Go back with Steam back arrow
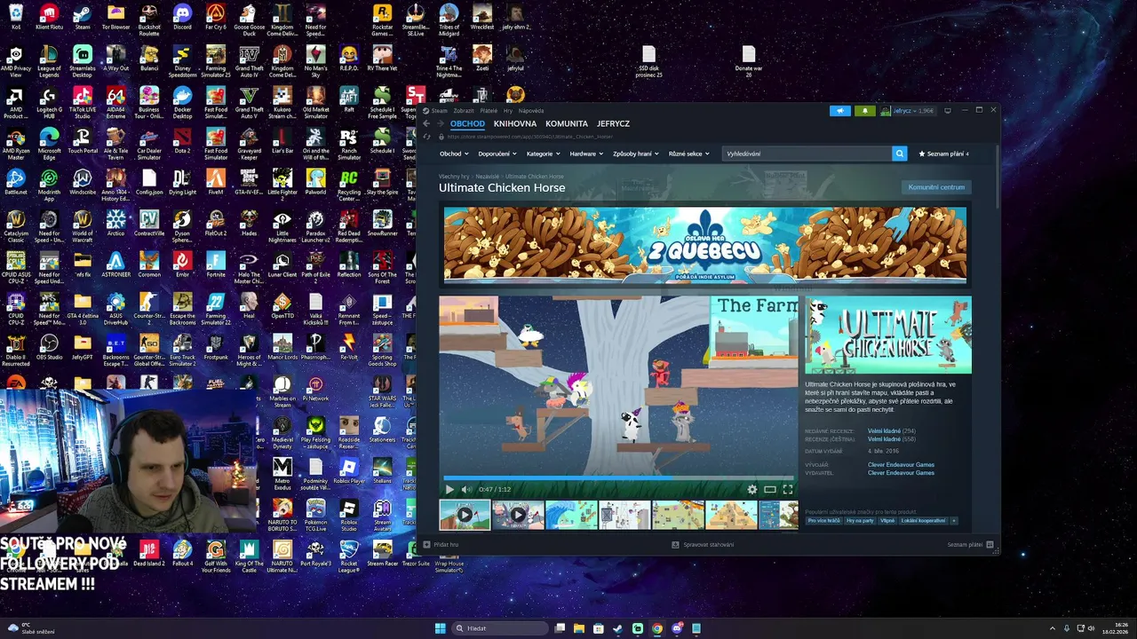Image resolution: width=1137 pixels, height=639 pixels. (426, 124)
